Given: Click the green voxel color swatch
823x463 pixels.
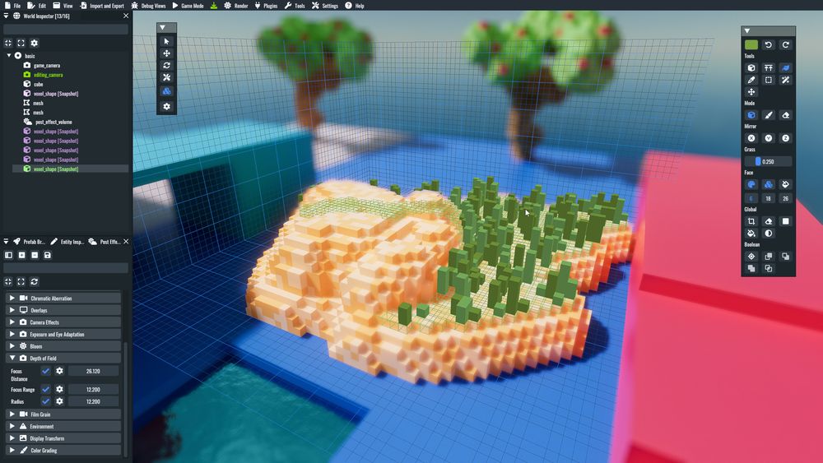Looking at the screenshot, I should [751, 45].
